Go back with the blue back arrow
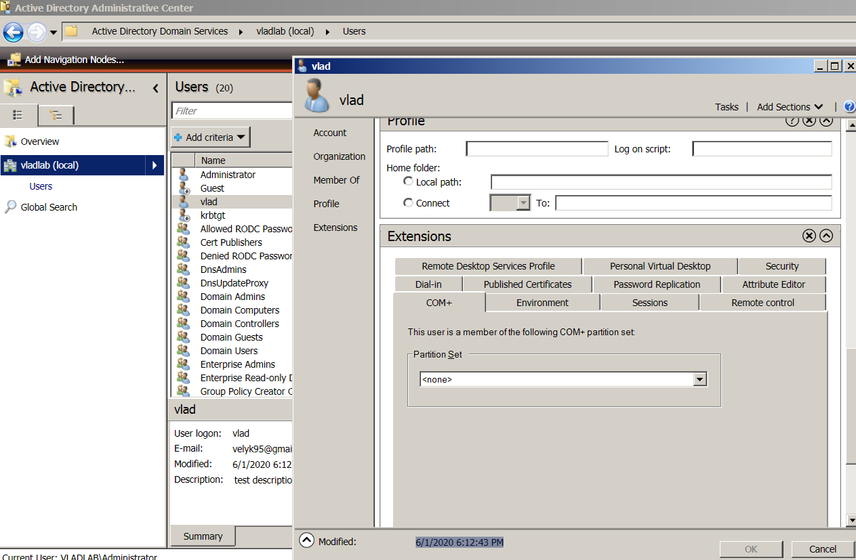The image size is (856, 560). click(x=14, y=32)
